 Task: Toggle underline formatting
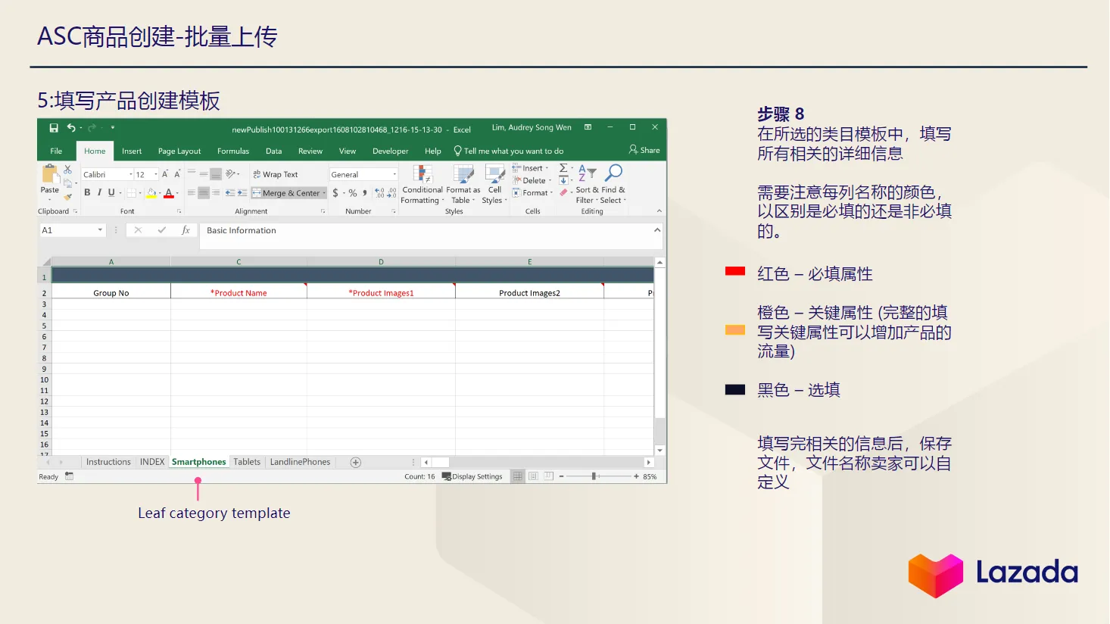(111, 192)
